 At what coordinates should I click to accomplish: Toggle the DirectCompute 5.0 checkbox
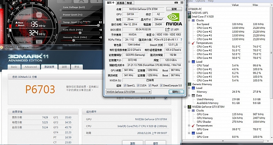161,85
